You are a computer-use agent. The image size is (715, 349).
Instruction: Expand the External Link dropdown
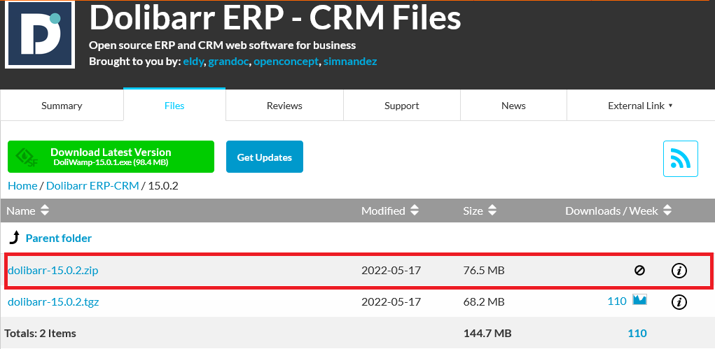click(x=640, y=106)
